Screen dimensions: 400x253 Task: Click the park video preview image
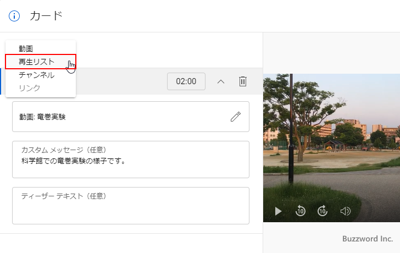pyautogui.click(x=332, y=148)
